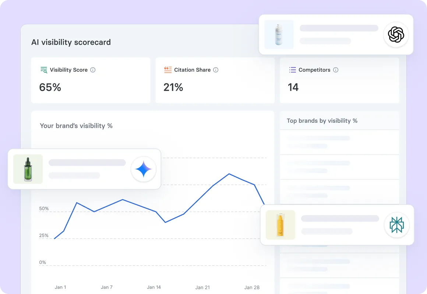
Task: Toggle the Citation Share card selection
Action: 215,80
